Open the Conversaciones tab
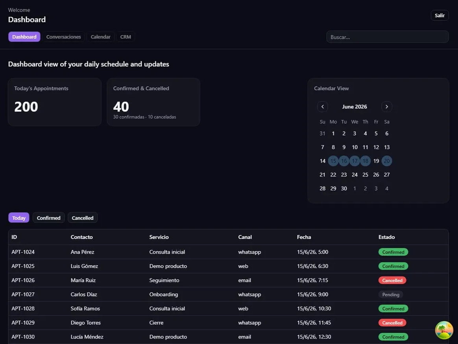 [63, 37]
